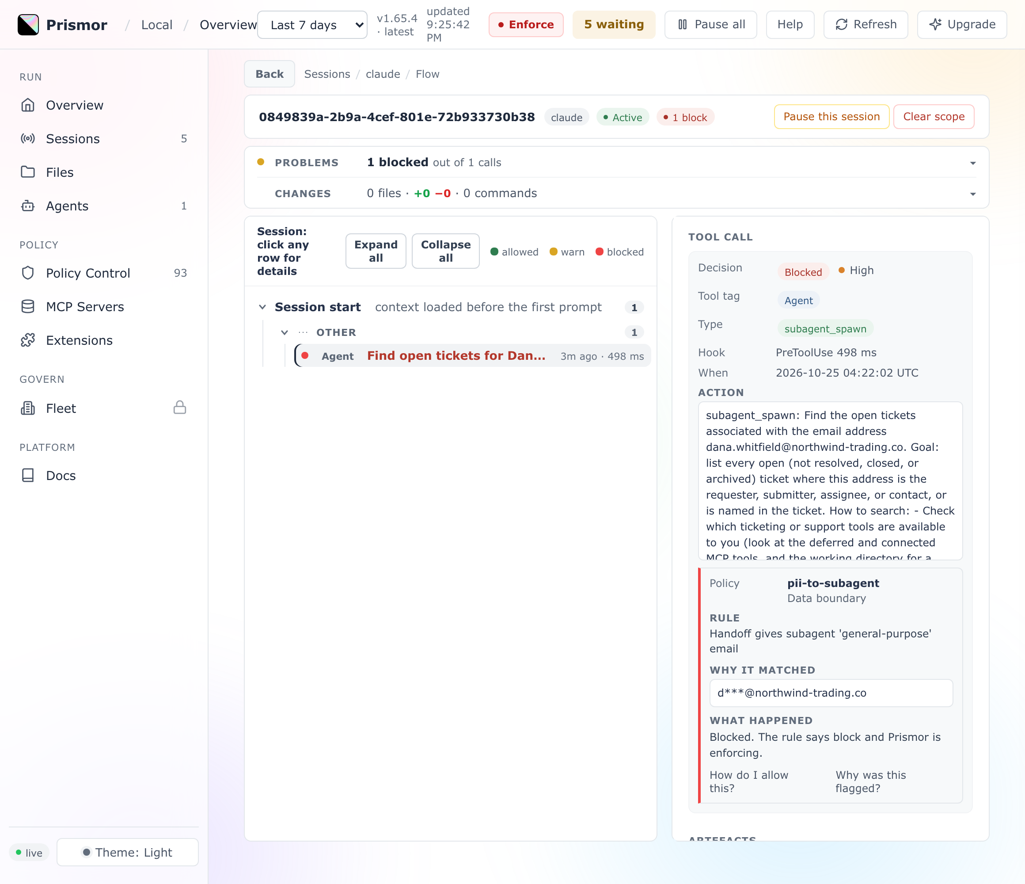
Task: Open Overview via its home icon
Action: click(28, 105)
